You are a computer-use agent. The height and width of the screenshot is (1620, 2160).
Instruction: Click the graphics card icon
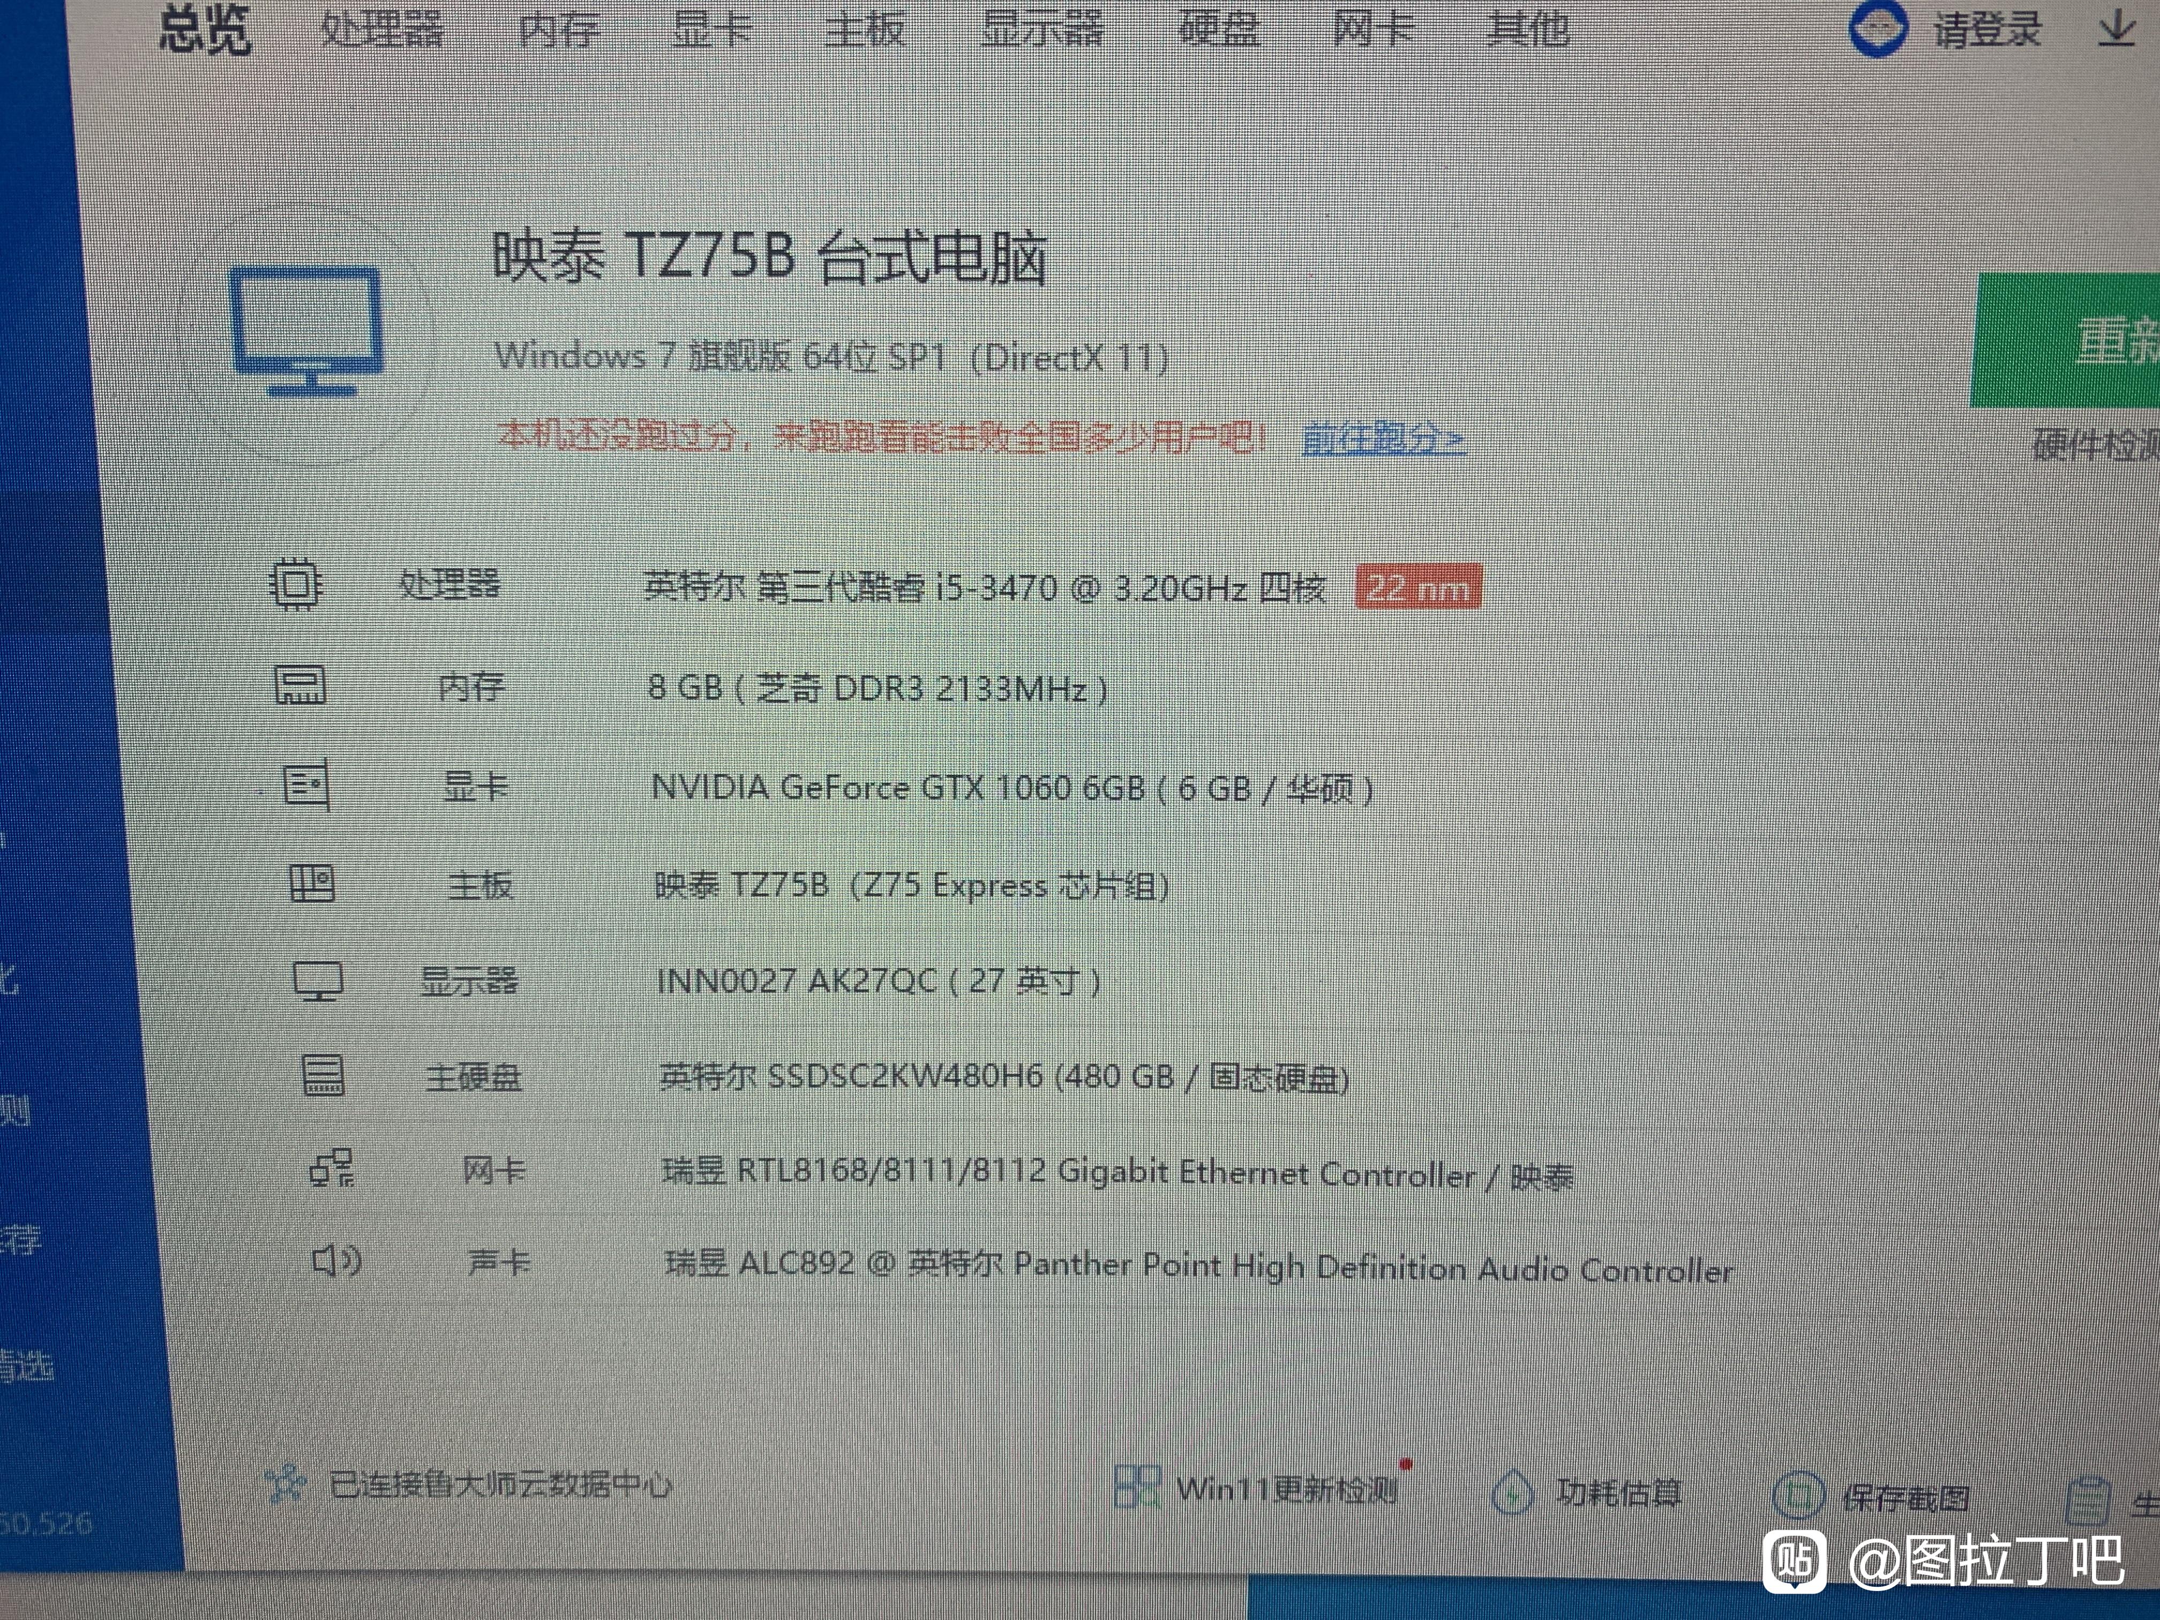pyautogui.click(x=306, y=785)
